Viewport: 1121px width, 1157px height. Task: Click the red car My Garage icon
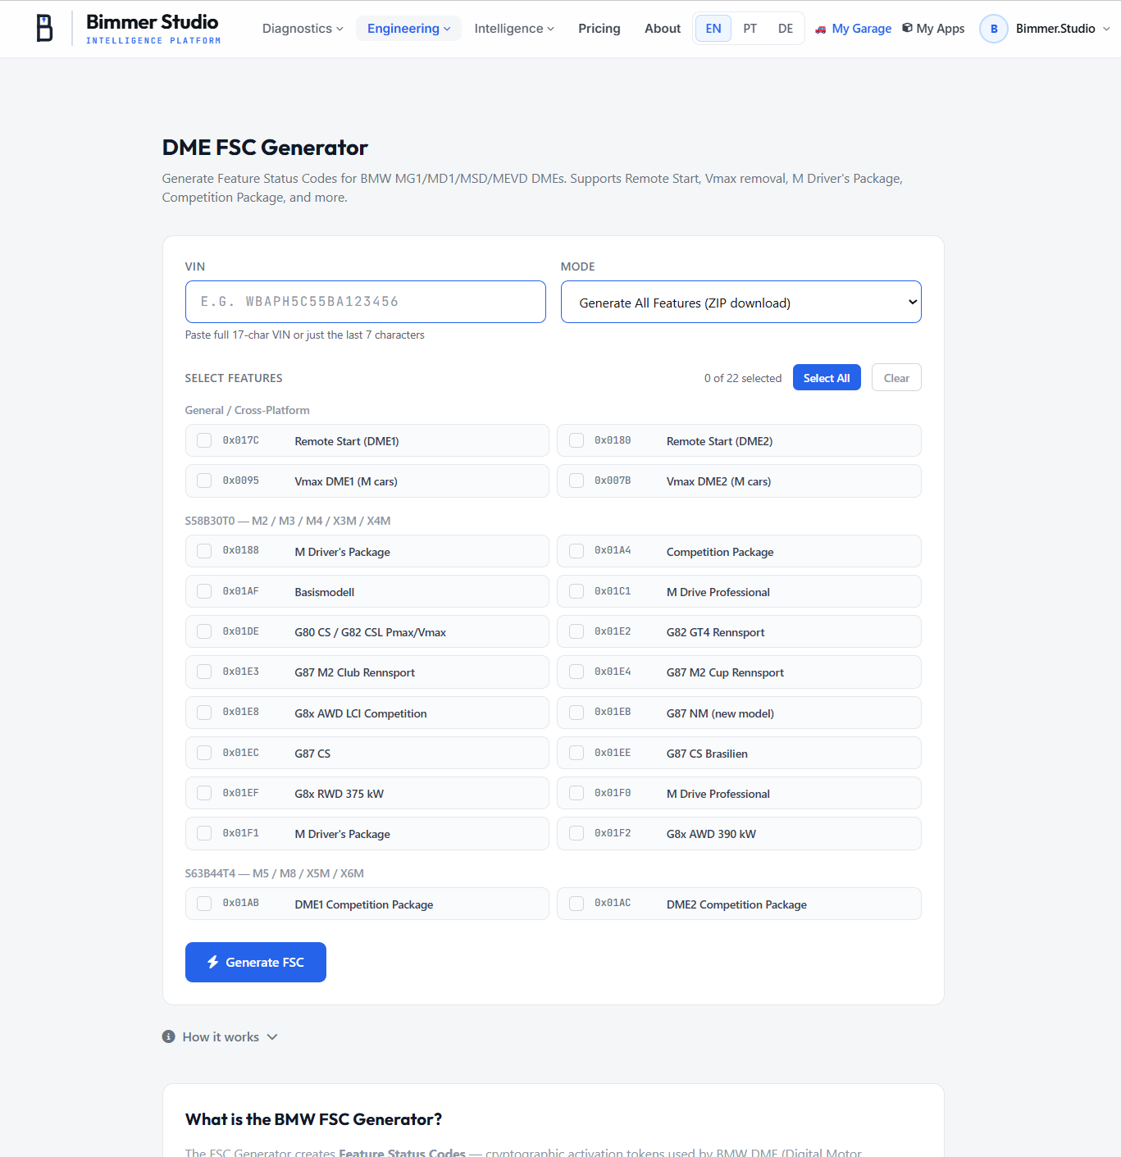tap(821, 29)
